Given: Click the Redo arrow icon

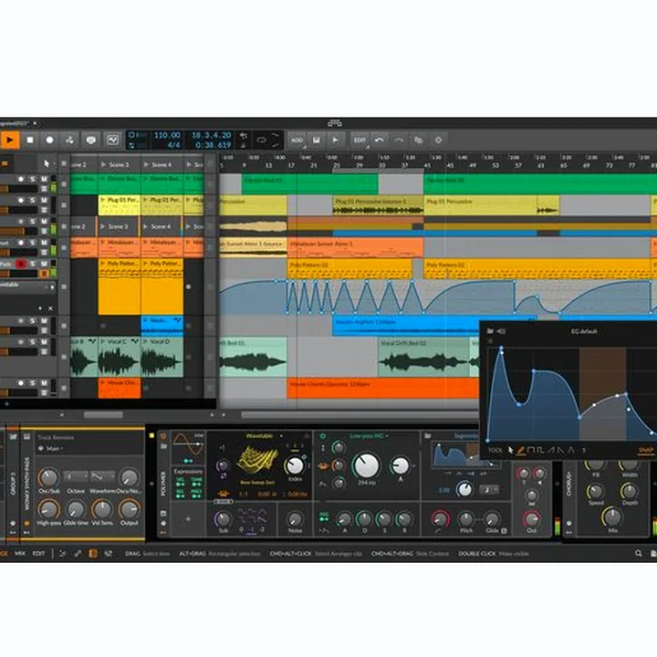Looking at the screenshot, I should (x=399, y=141).
